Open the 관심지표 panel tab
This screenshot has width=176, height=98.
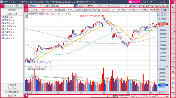click(12, 96)
